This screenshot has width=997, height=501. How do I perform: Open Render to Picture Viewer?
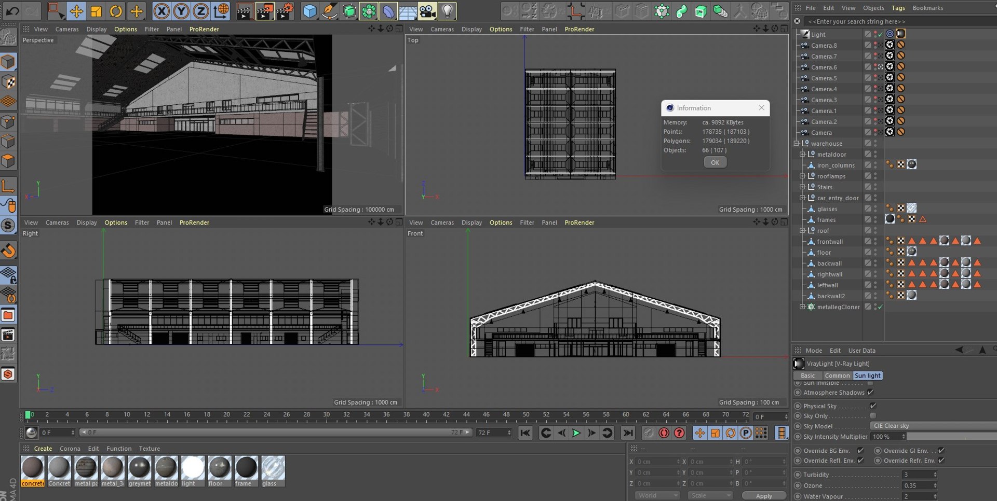coord(264,11)
